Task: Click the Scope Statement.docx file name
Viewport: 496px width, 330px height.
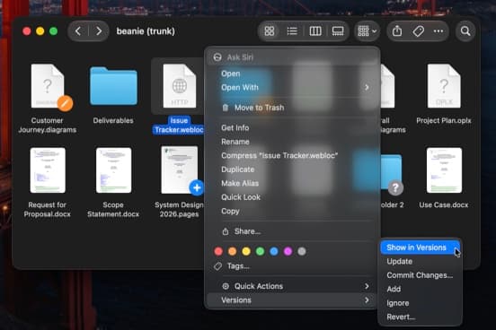Action: (113, 209)
